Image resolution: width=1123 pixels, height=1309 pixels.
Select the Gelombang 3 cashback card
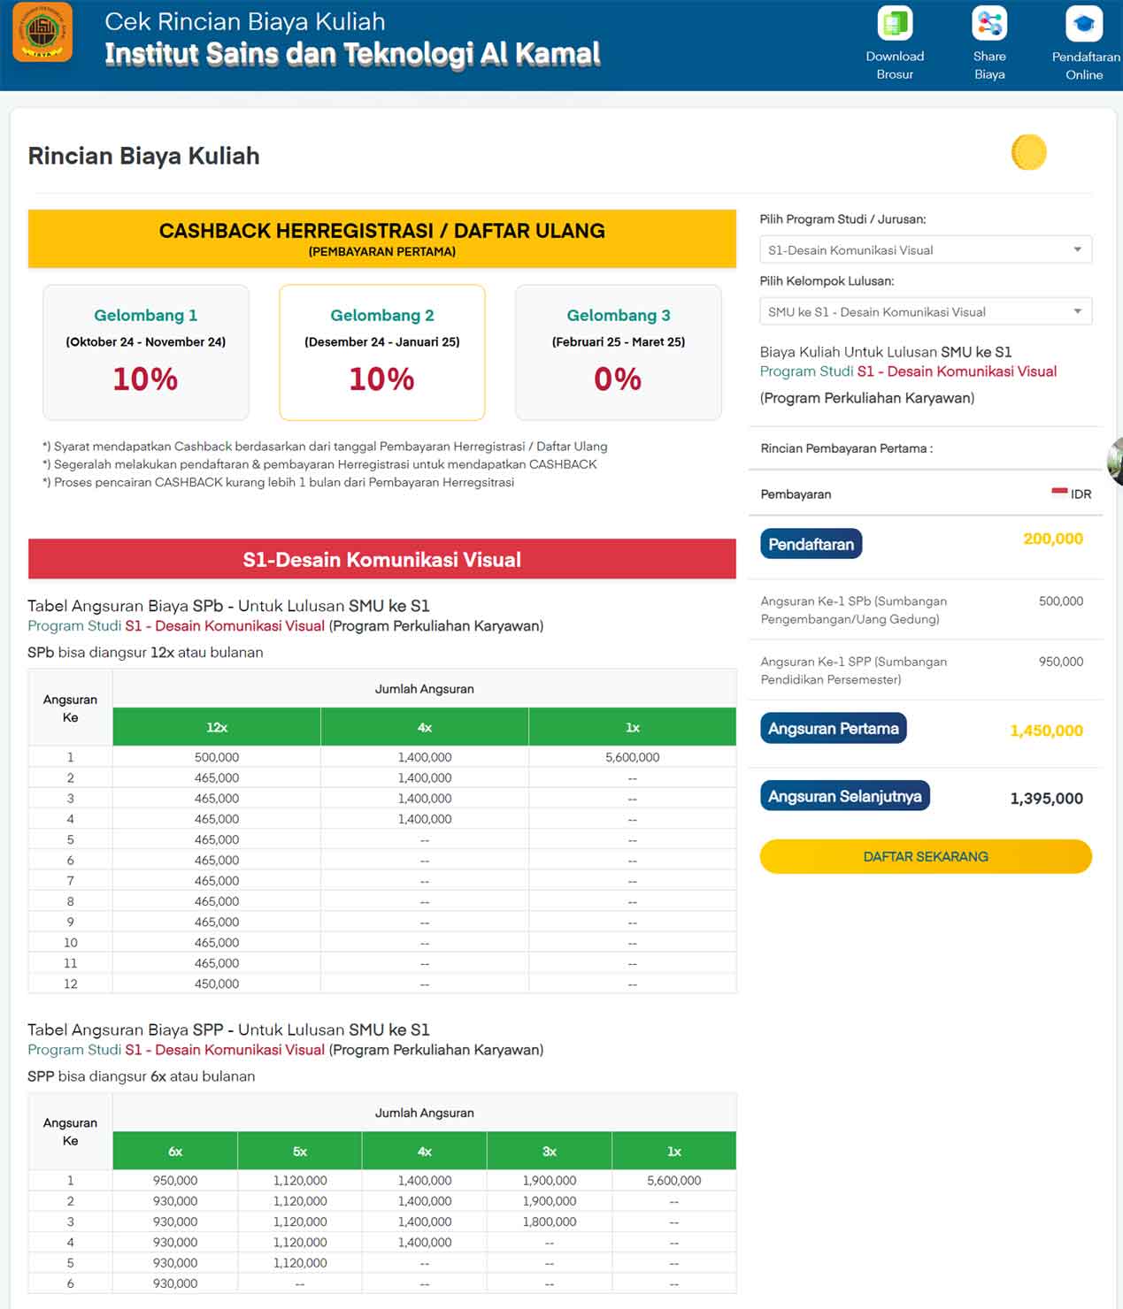tap(619, 352)
